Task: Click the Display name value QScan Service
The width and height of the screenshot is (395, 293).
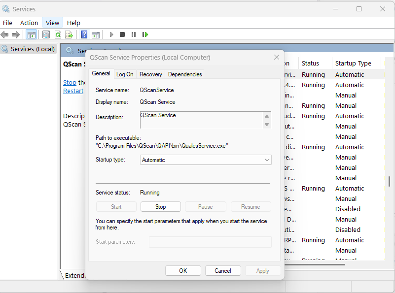Action: [157, 102]
